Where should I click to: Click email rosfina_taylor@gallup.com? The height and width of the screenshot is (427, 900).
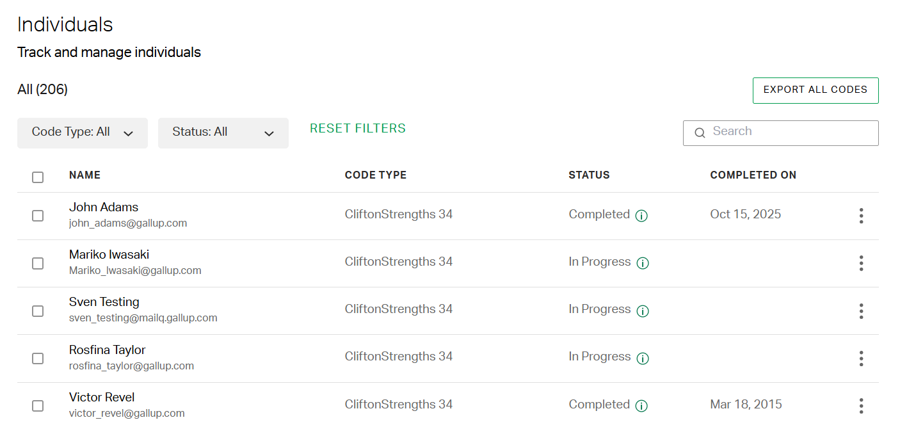[131, 366]
